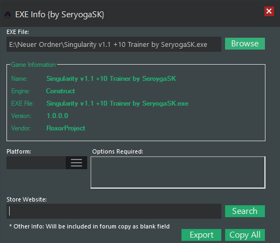Click inside the Options Required box

178,172
